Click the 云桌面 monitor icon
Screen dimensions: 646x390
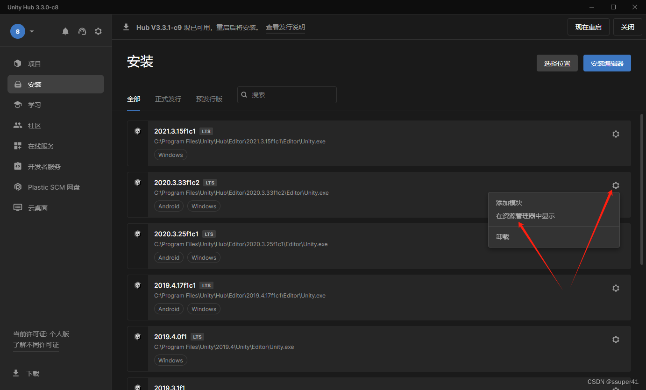pos(18,207)
